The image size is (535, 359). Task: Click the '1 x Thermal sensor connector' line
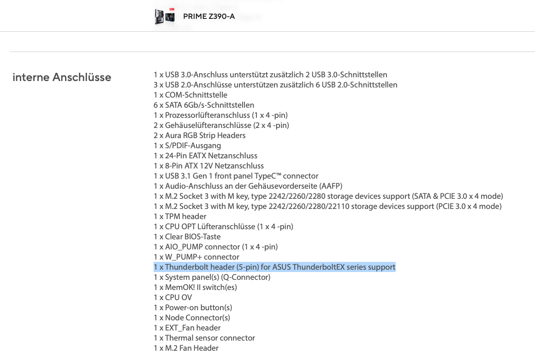(204, 338)
